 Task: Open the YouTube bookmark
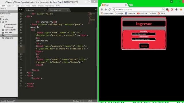pyautogui.click(x=142, y=13)
